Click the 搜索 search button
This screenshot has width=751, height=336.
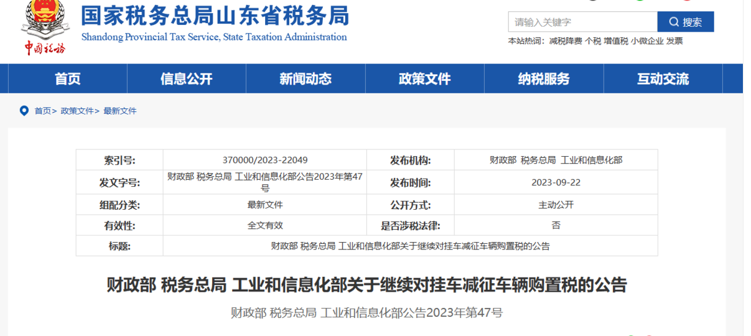tap(686, 22)
